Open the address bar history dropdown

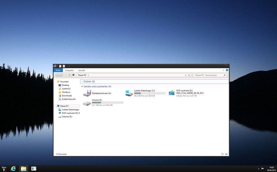coord(186,75)
